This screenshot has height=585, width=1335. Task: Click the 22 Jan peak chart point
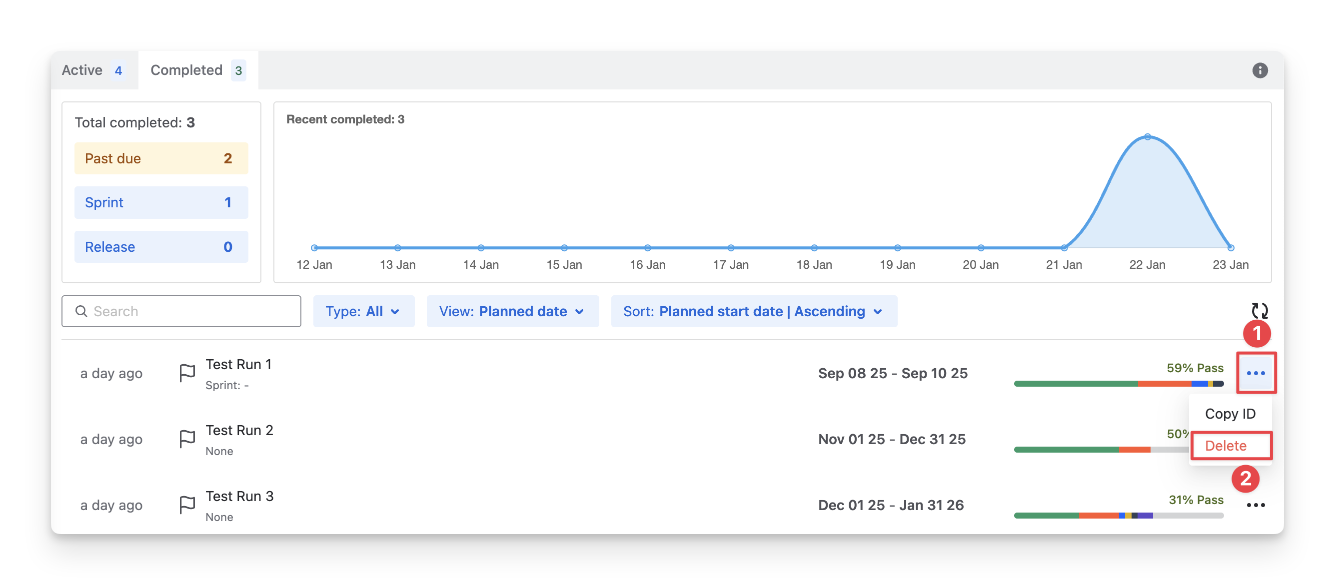[1148, 137]
